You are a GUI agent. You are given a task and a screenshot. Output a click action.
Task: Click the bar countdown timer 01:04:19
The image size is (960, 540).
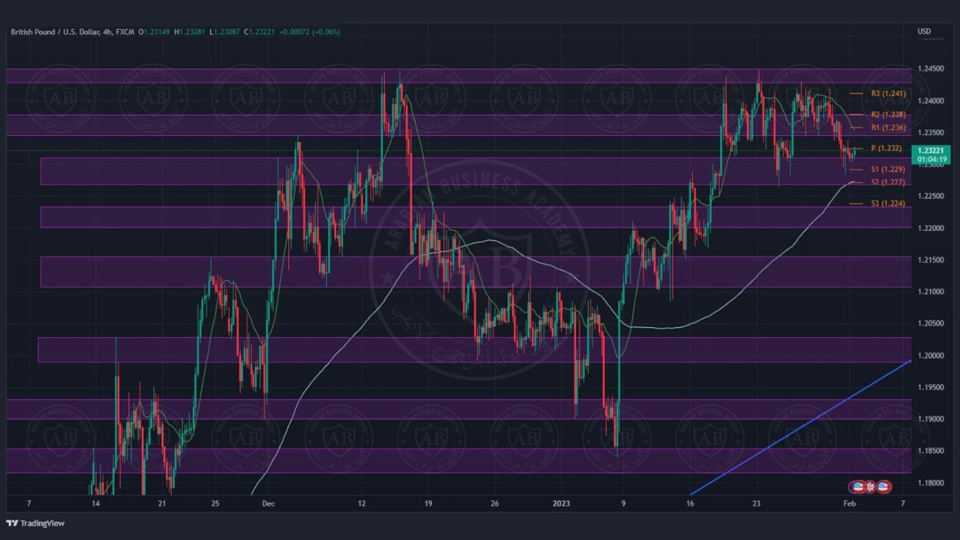(931, 159)
